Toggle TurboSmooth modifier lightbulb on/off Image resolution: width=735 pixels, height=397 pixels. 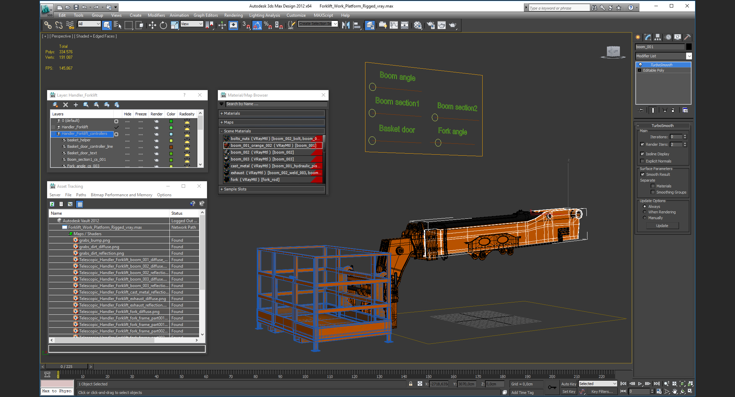(x=640, y=65)
